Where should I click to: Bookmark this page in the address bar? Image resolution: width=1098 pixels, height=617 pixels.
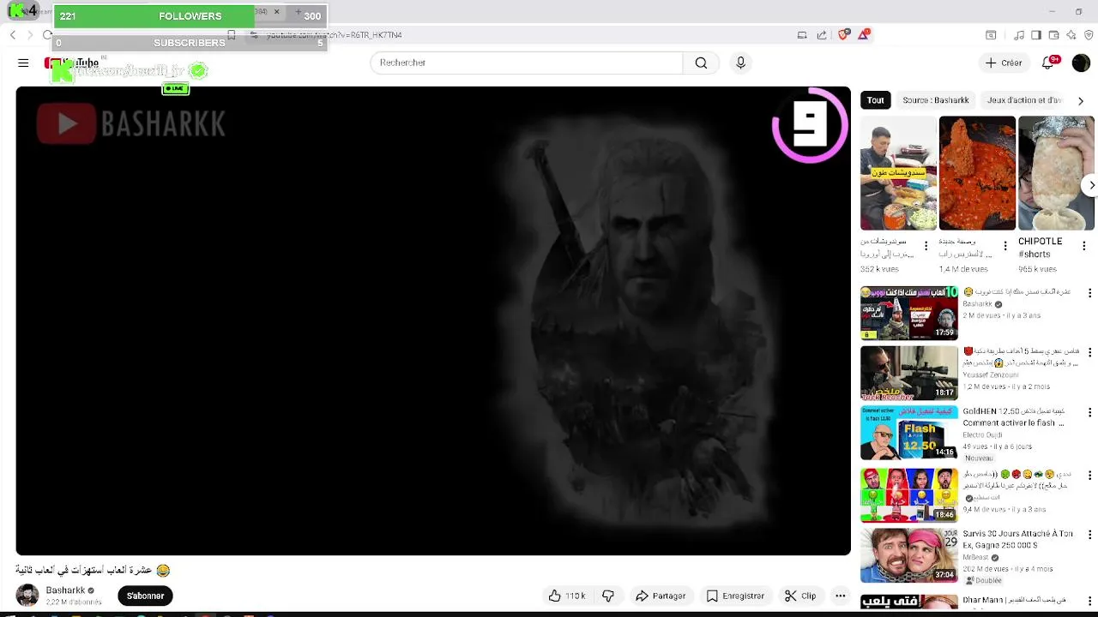(232, 35)
